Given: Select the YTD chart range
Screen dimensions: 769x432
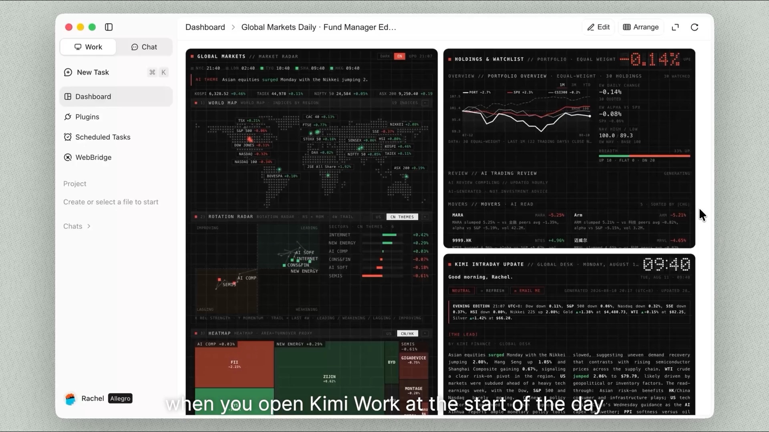Looking at the screenshot, I should 586,85.
